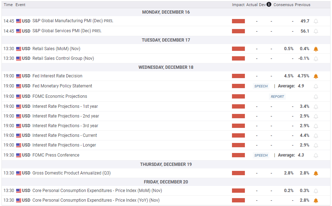Click bell icon for Gross Domestic Product Annualized
Viewport: 332px width, 206px height.
316,173
